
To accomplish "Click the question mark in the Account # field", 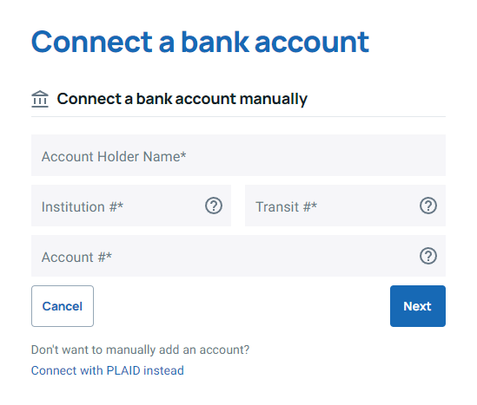I will (x=428, y=256).
